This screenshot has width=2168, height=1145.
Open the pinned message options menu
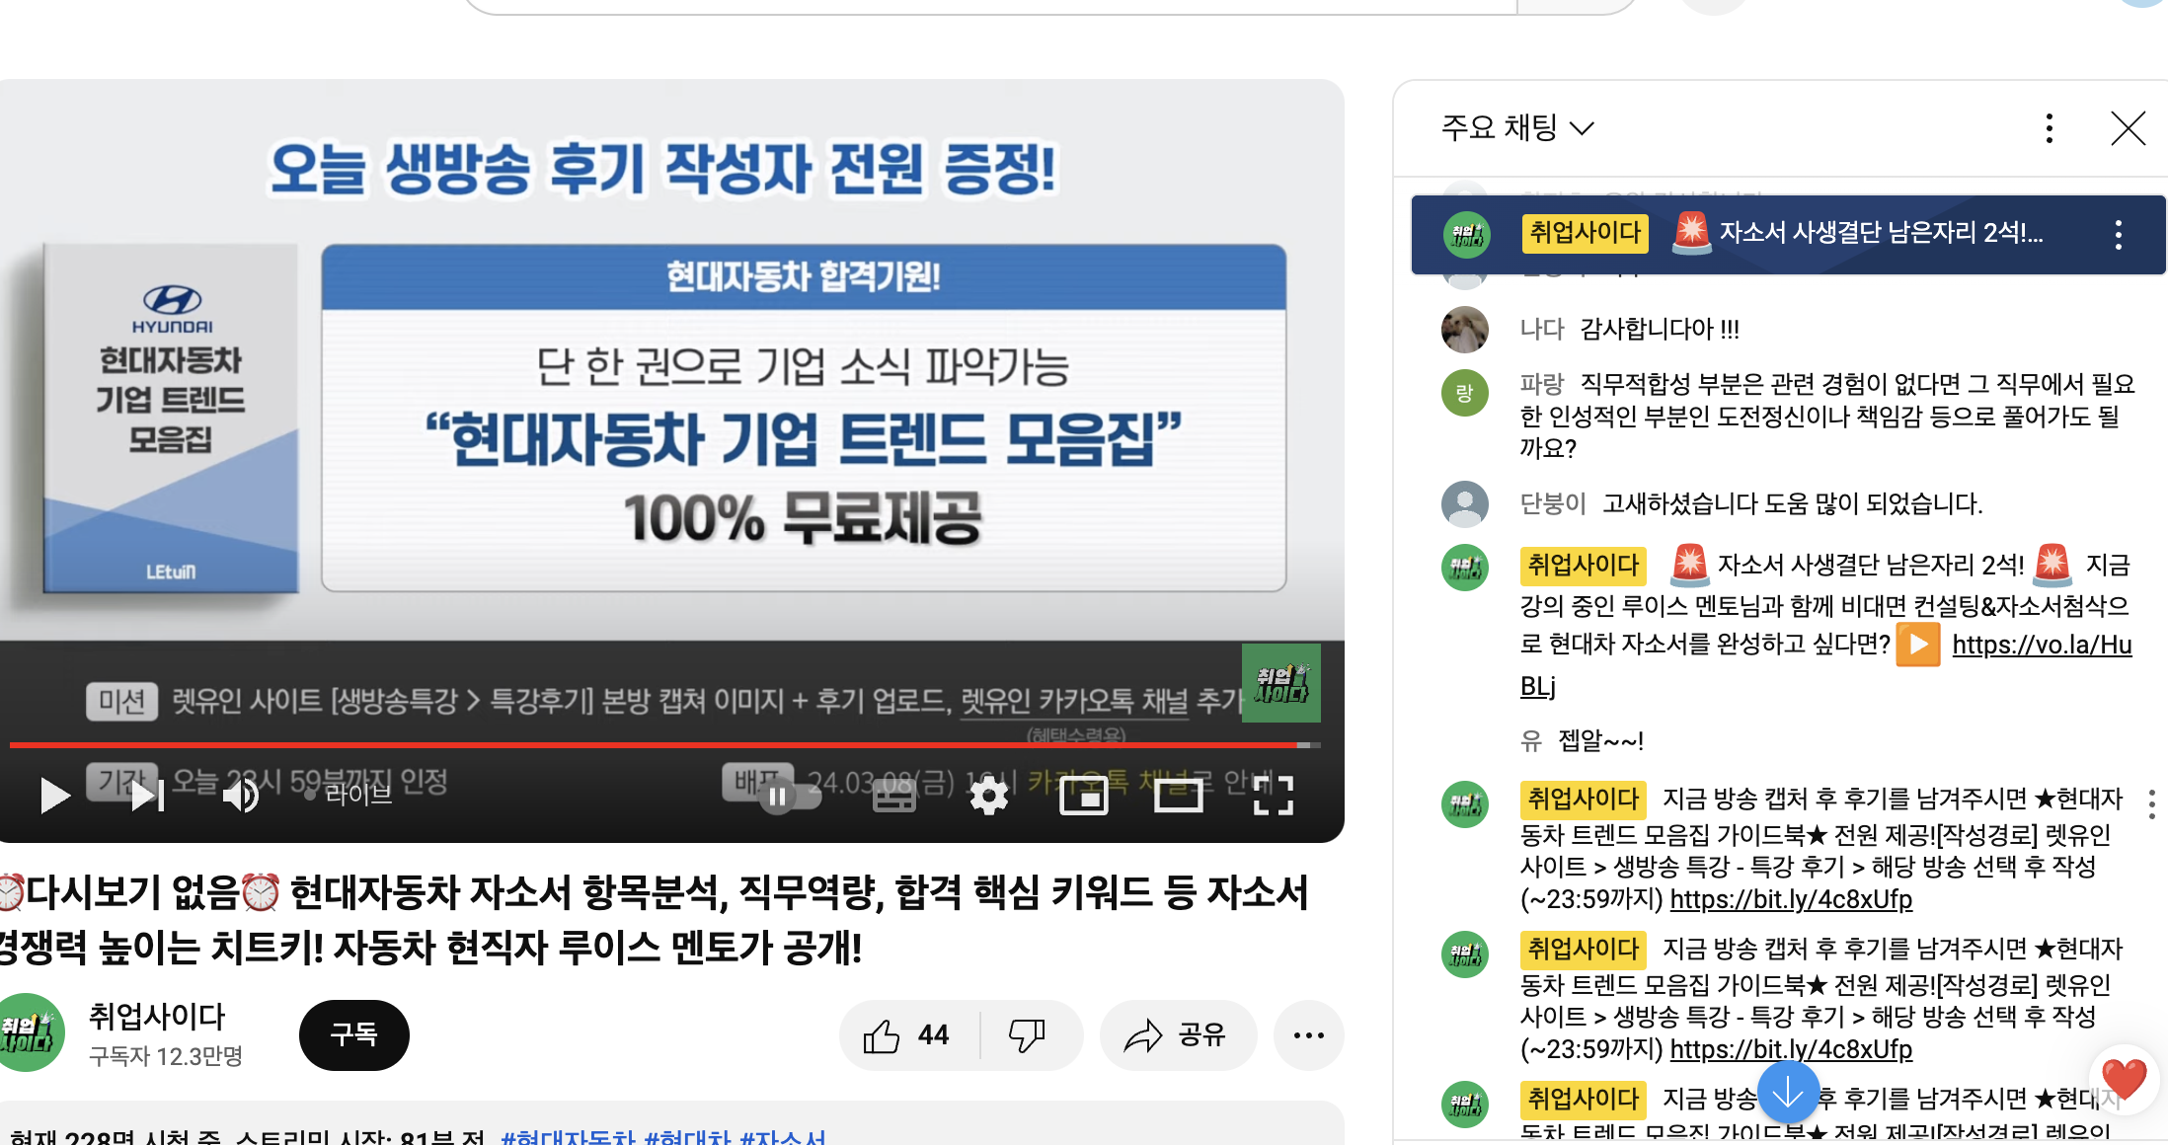pos(2118,235)
